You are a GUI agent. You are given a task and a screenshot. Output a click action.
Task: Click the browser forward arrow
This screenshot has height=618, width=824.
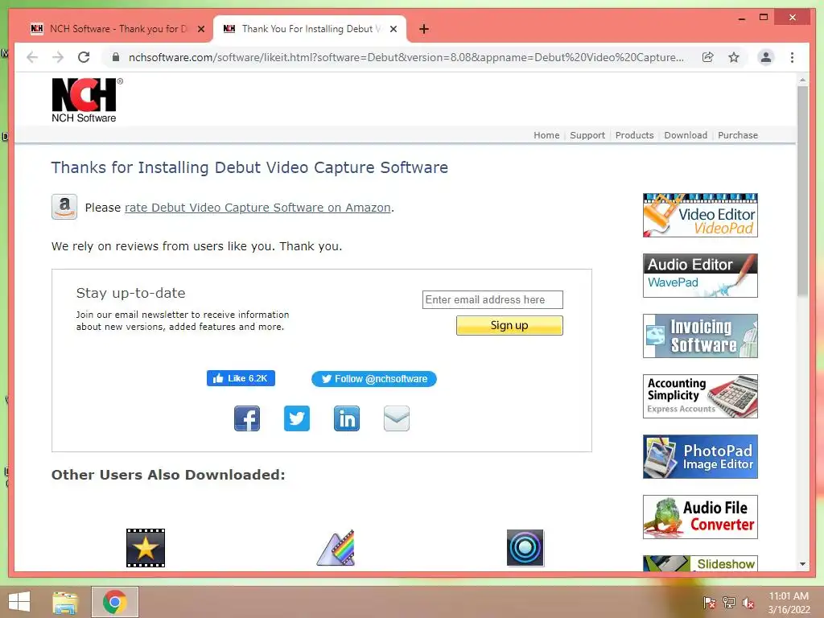[x=58, y=57]
